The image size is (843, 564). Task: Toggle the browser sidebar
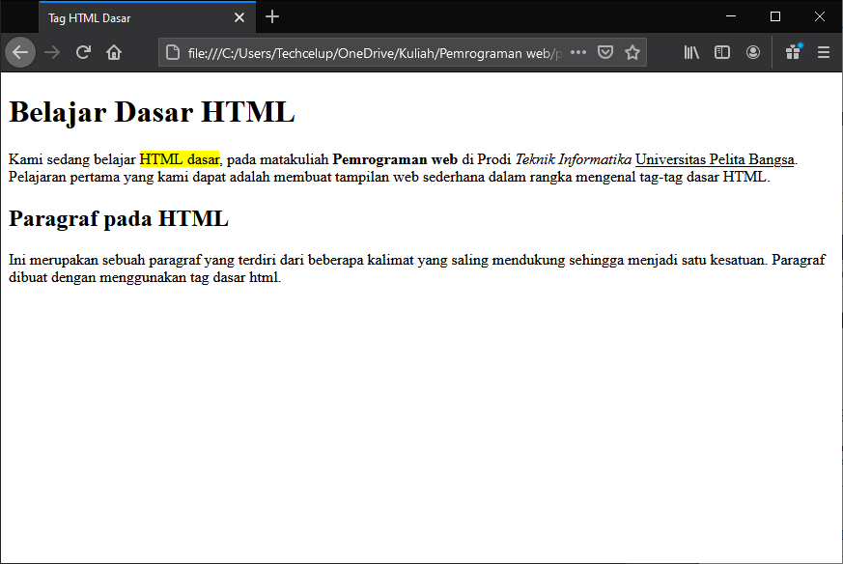pos(722,52)
